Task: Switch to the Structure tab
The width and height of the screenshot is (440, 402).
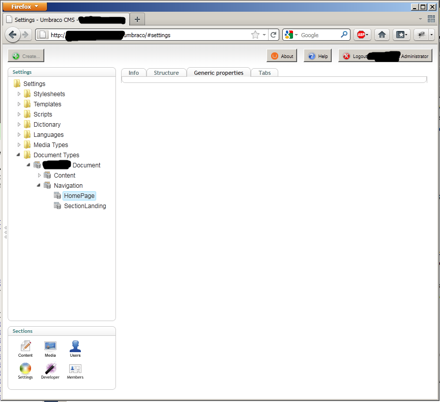Action: point(166,73)
